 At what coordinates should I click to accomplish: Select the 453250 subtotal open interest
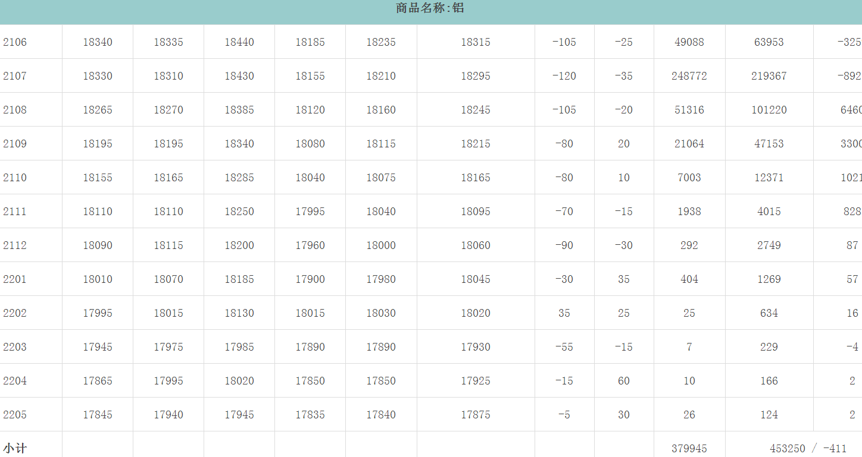click(787, 449)
